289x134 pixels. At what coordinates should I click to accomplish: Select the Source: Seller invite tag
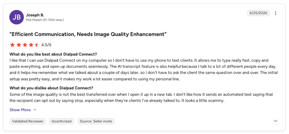click(x=96, y=121)
